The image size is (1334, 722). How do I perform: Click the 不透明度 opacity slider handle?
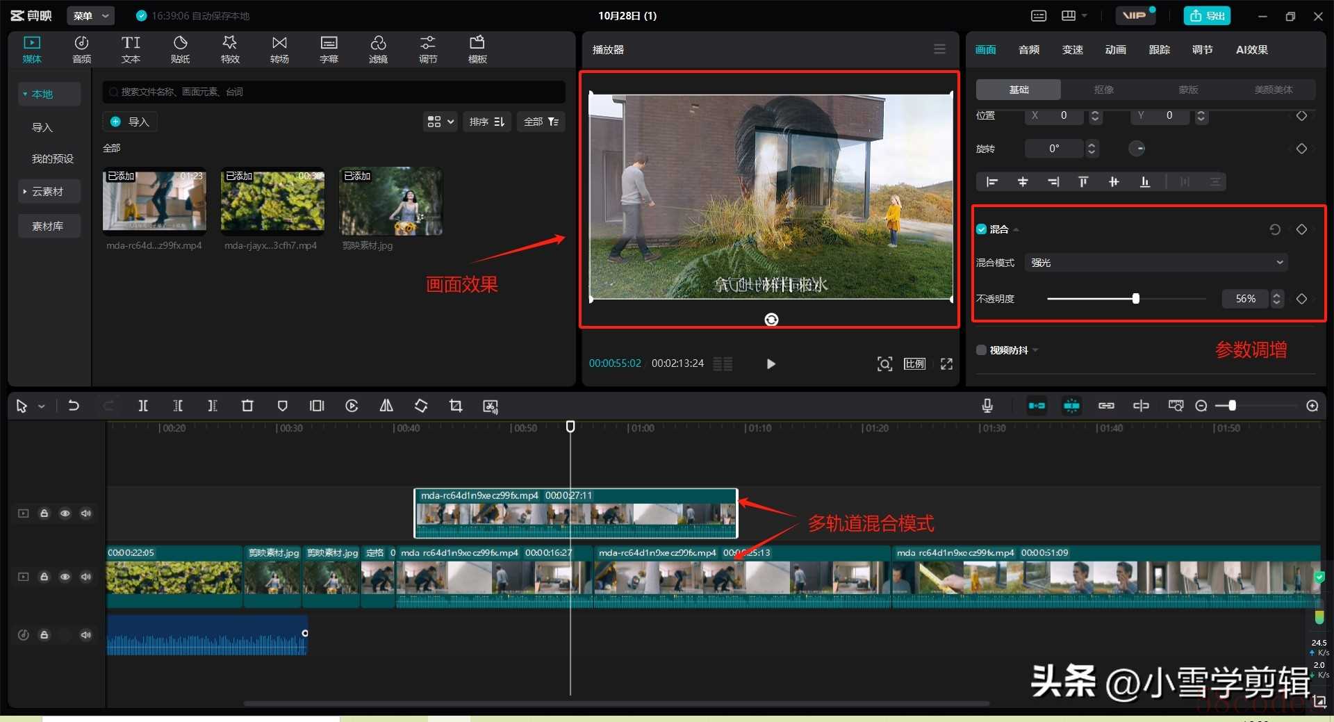pos(1136,299)
